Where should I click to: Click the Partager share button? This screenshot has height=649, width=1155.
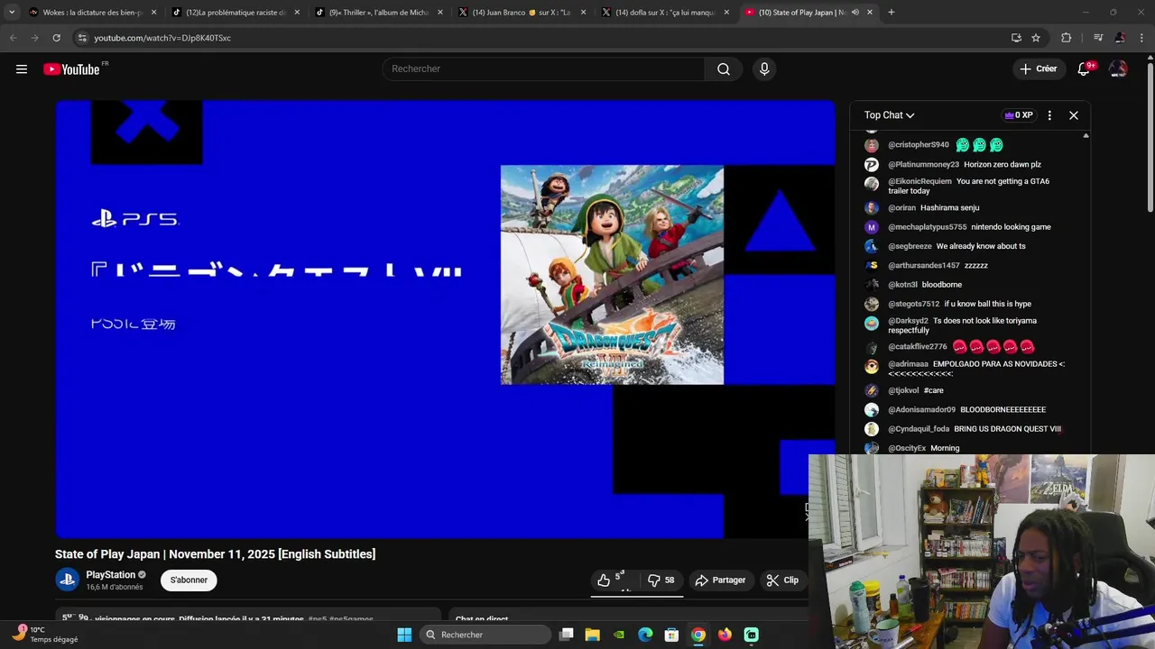[x=720, y=580]
